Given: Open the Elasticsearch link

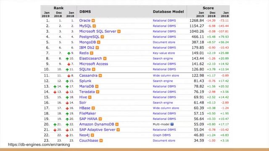Looking at the screenshot, I should click(91, 59).
